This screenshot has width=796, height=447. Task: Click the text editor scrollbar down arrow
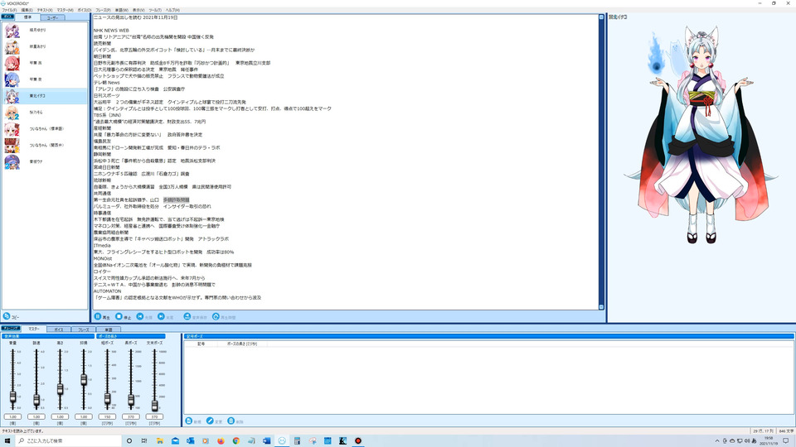pyautogui.click(x=601, y=306)
